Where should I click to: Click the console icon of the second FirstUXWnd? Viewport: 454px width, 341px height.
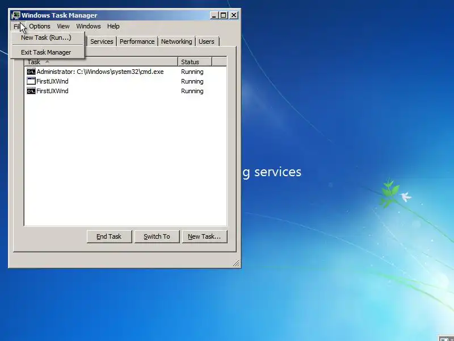[31, 91]
